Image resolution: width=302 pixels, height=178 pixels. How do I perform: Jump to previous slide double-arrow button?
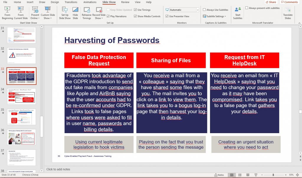300,157
